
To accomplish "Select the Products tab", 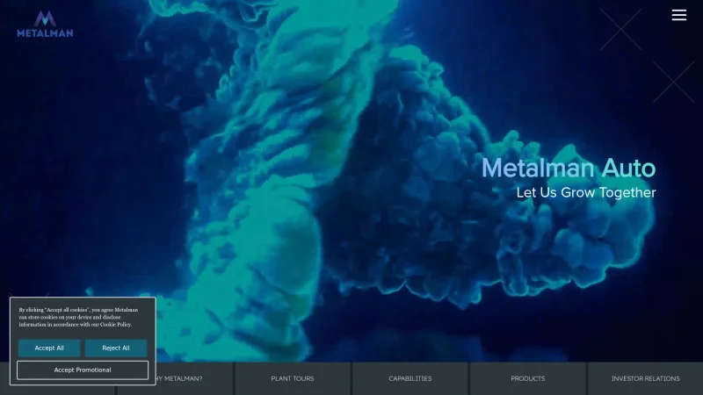I will coord(528,378).
